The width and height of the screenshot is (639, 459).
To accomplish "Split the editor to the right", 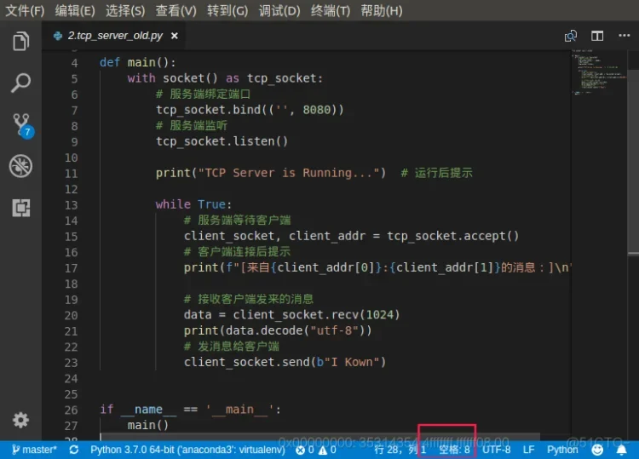I will point(597,36).
